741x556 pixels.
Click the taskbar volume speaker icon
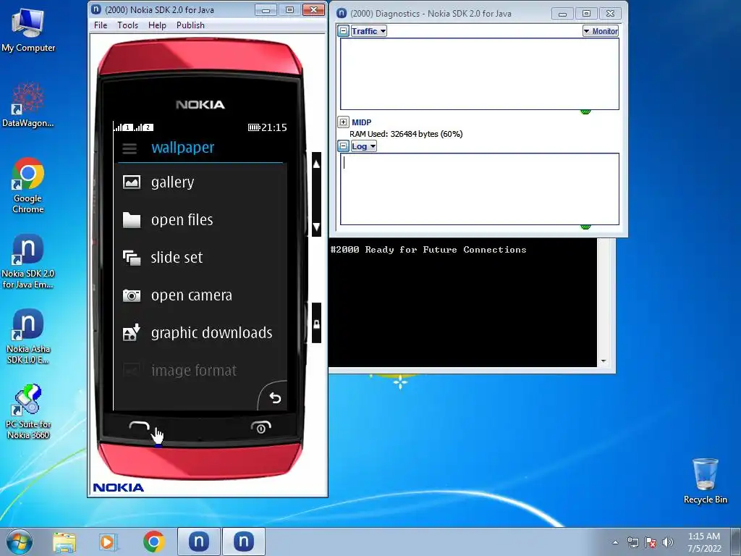pos(668,542)
